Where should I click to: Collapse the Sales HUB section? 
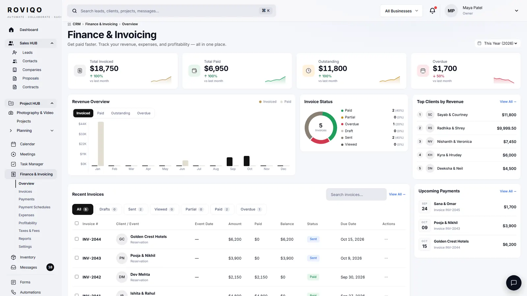coord(52,43)
